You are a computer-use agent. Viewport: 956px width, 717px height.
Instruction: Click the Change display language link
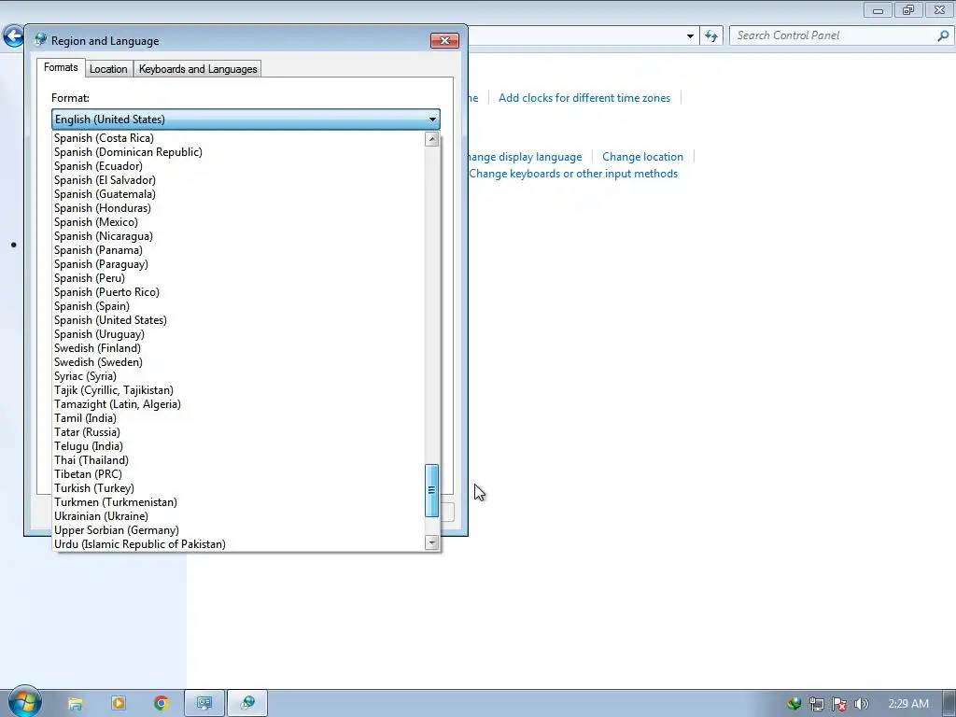(525, 157)
